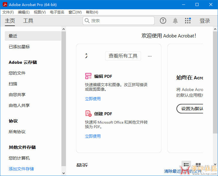Click sidebar scrollbar down arrow
The height and width of the screenshot is (176, 218).
pyautogui.click(x=63, y=173)
